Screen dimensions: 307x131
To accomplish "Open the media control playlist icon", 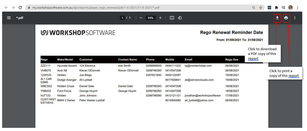I will click(283, 8).
